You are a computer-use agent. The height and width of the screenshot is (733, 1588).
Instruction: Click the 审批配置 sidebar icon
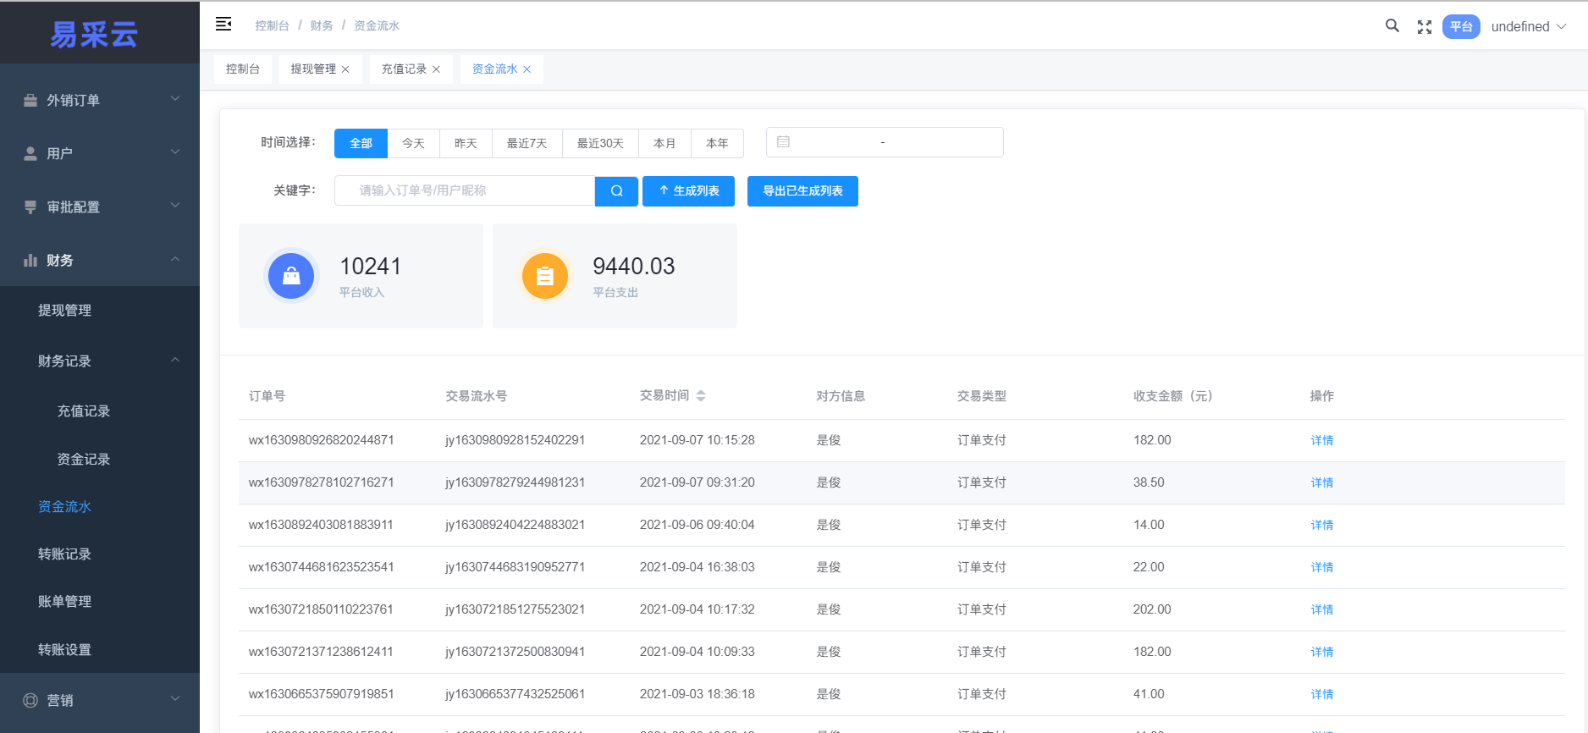pyautogui.click(x=30, y=207)
